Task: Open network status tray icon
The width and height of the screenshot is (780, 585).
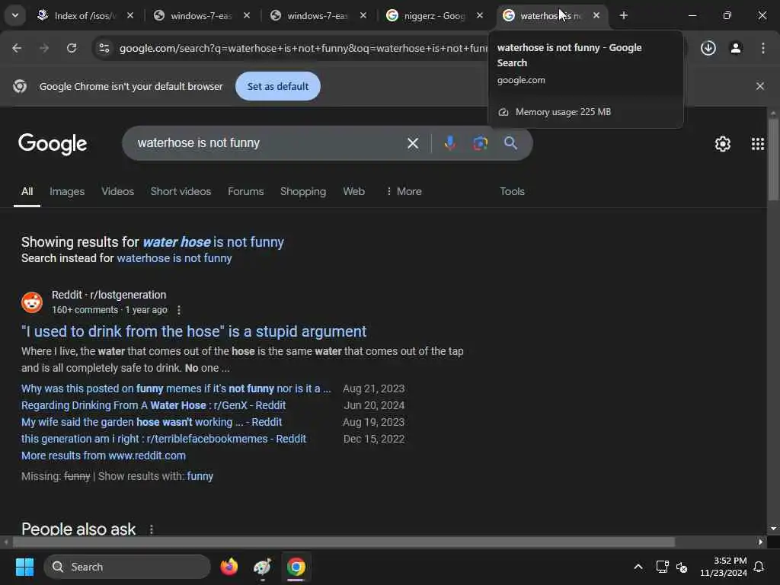Action: click(x=662, y=567)
